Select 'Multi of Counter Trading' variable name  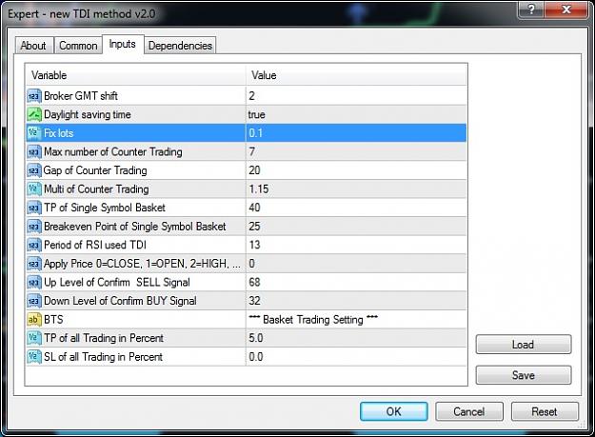coord(96,189)
